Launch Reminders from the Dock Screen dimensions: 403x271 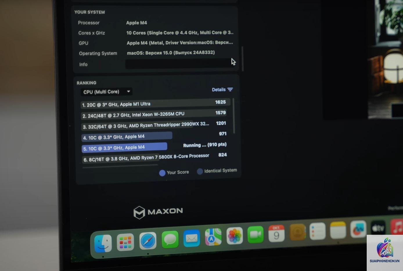pyautogui.click(x=318, y=231)
